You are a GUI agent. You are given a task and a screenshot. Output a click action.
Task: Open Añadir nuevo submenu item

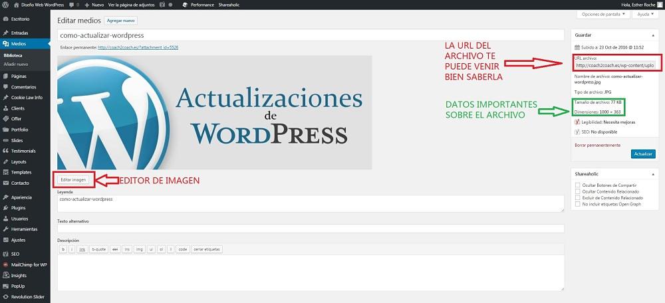16,64
